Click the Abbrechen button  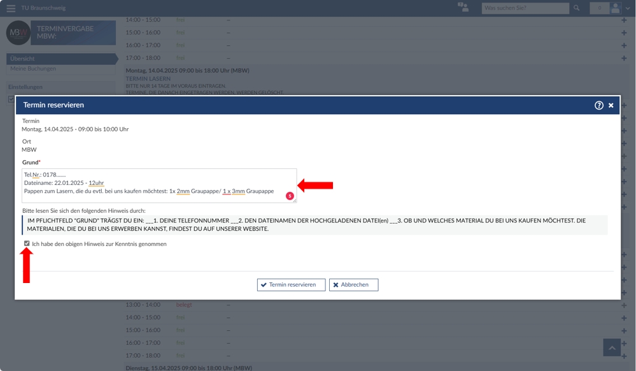[x=353, y=285]
